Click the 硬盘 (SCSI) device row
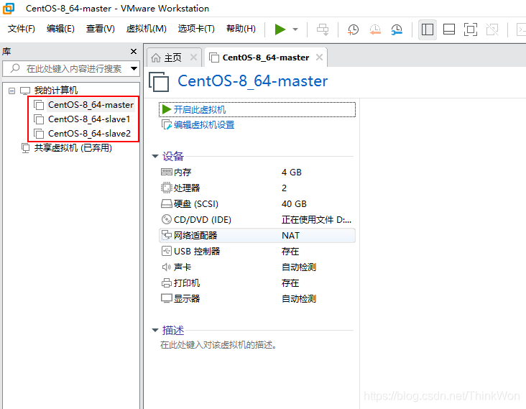The height and width of the screenshot is (409, 526). (257, 203)
